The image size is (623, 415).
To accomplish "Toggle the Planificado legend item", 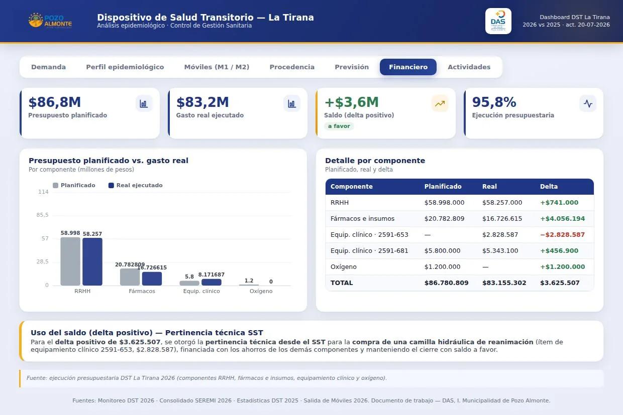I will pyautogui.click(x=74, y=185).
